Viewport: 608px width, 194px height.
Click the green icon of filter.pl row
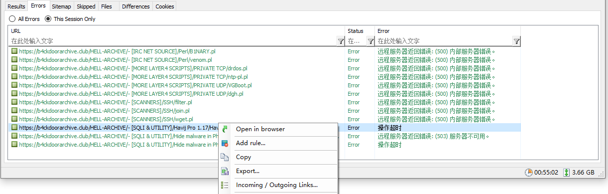click(14, 102)
